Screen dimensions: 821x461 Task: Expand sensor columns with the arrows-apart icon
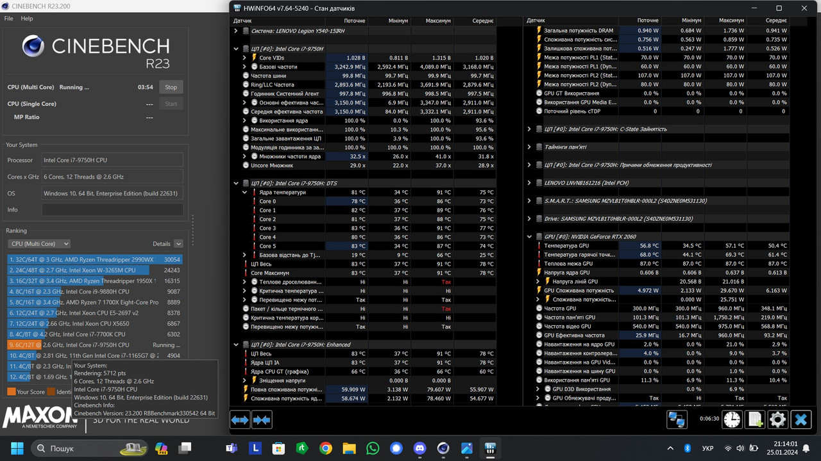pyautogui.click(x=240, y=419)
